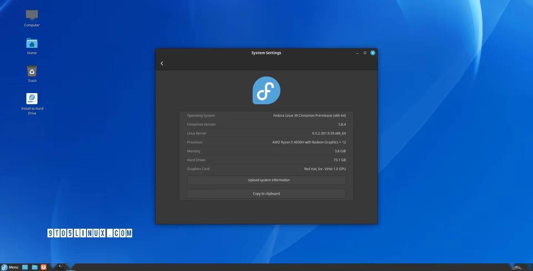Image resolution: width=533 pixels, height=271 pixels.
Task: Select the Graphics Card label
Action: pos(198,169)
